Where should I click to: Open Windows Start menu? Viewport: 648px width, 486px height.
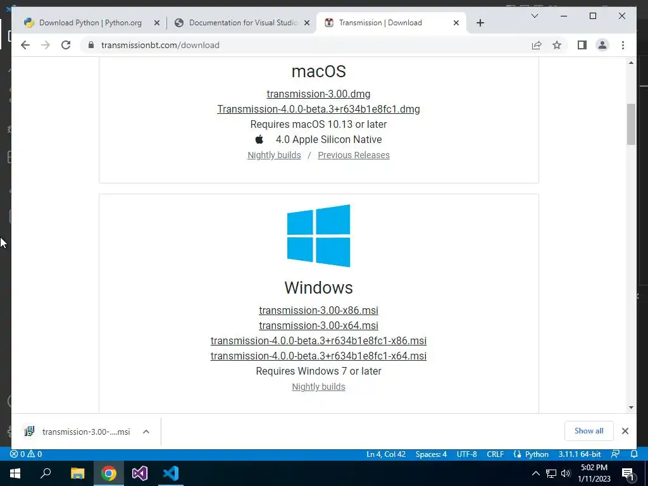tap(15, 473)
